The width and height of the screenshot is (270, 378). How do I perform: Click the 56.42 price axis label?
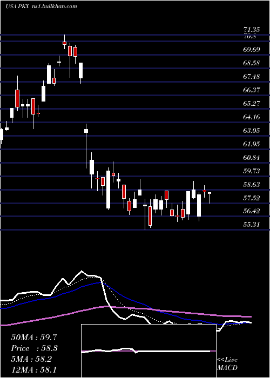[252, 211]
